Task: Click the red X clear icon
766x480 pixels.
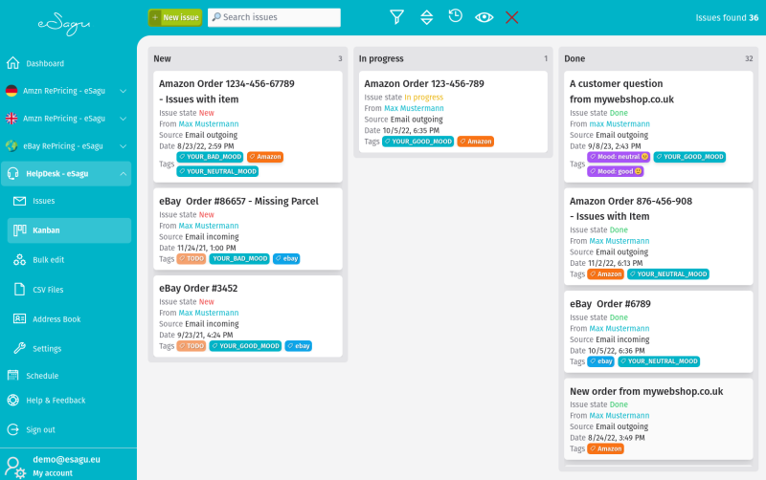Action: tap(512, 17)
